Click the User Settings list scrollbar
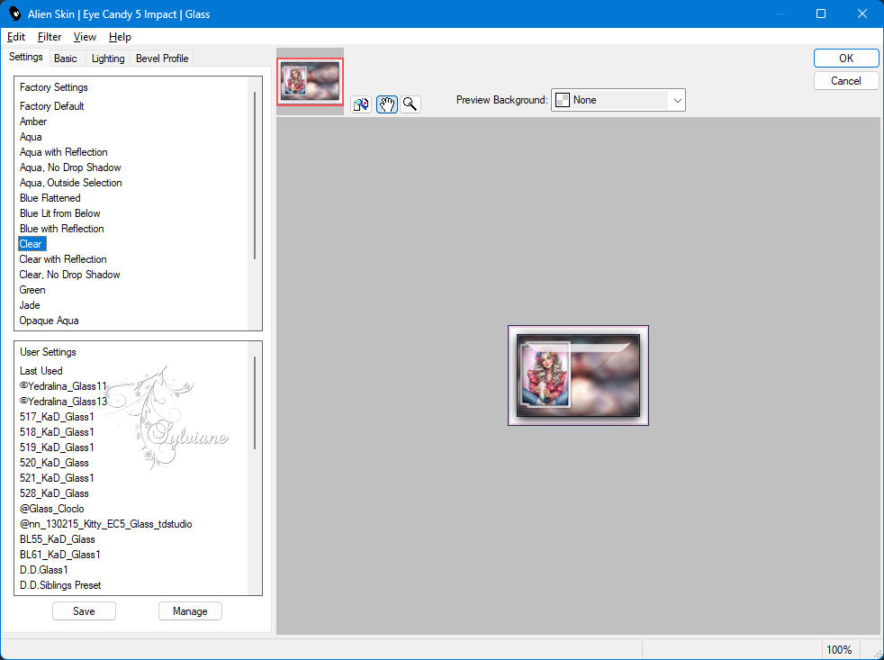 255,402
